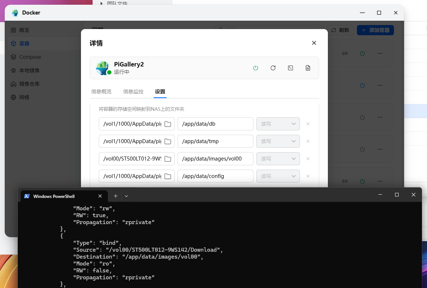This screenshot has height=288, width=427.
Task: Open more options for the third container
Action: pyautogui.click(x=380, y=117)
